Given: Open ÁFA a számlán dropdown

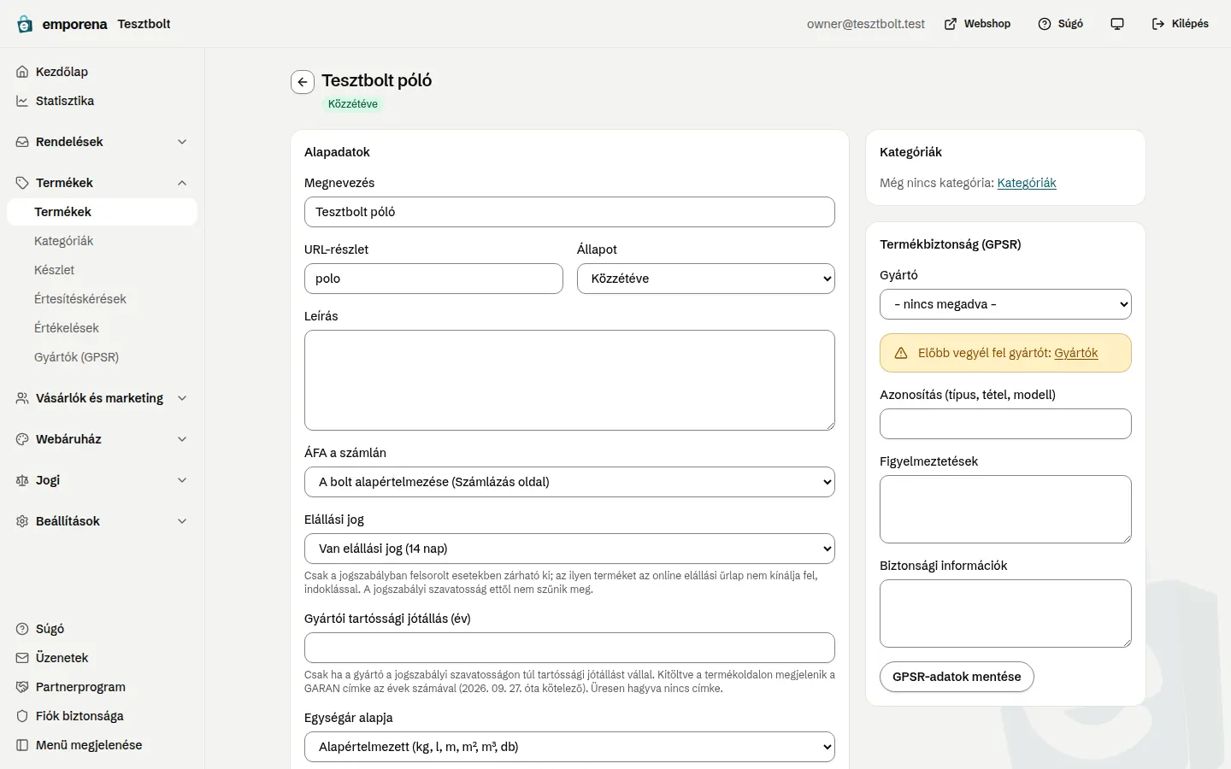Looking at the screenshot, I should pos(569,482).
